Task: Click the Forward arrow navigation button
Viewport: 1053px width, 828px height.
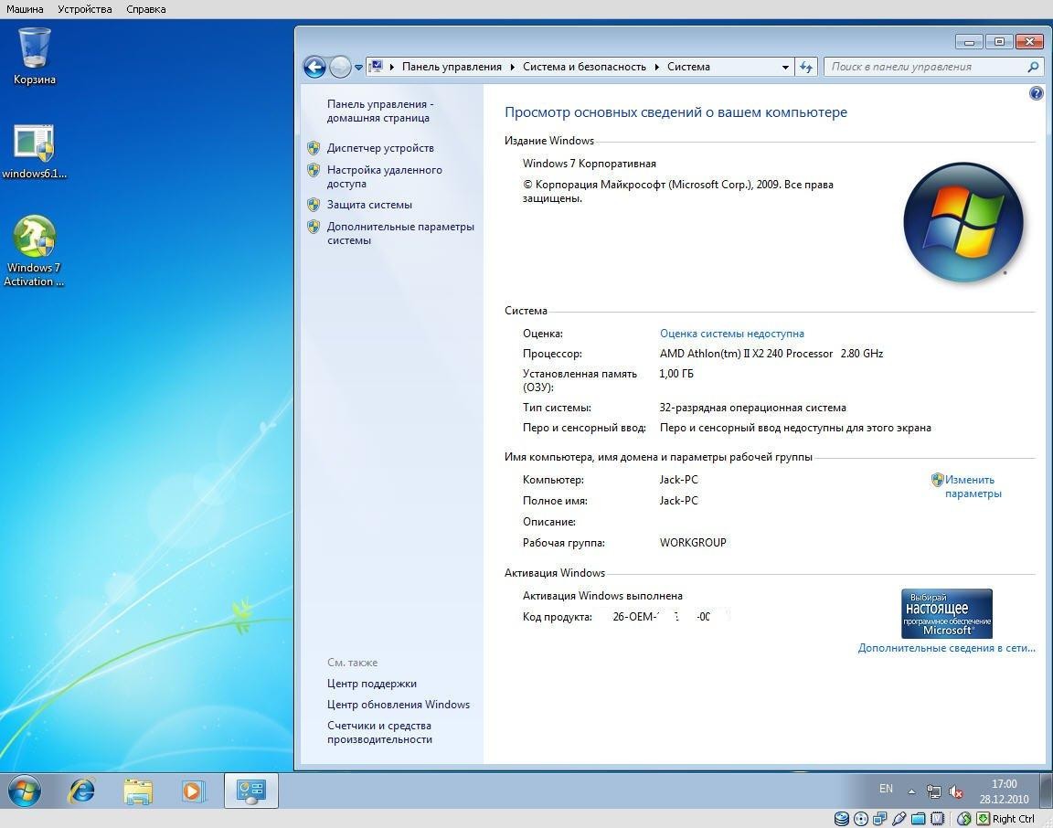Action: coord(340,67)
